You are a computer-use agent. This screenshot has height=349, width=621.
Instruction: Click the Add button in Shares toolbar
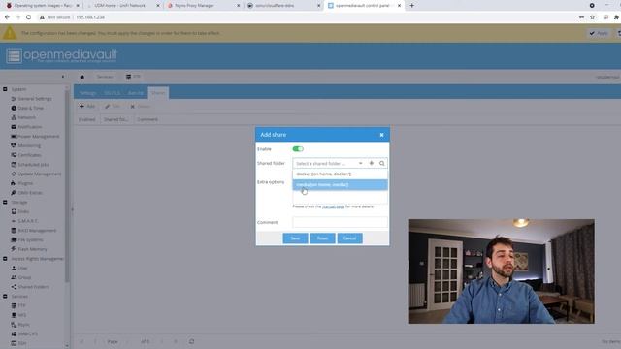87,106
